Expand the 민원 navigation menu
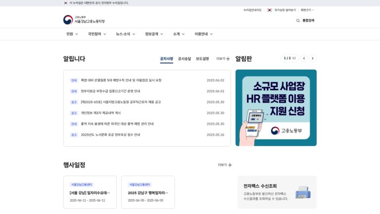Viewport: 380px width, 214px height. point(72,34)
